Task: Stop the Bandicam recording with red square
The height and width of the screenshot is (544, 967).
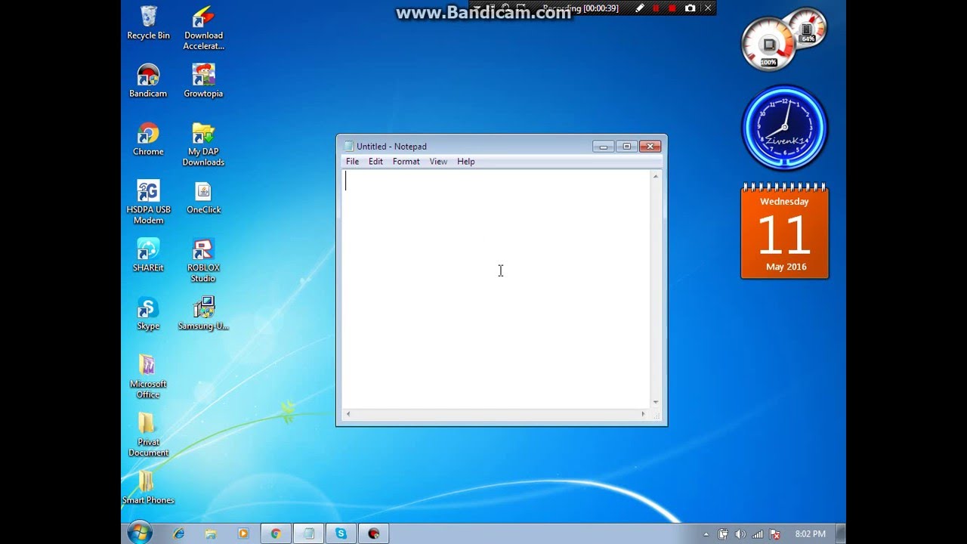Action: 672,8
